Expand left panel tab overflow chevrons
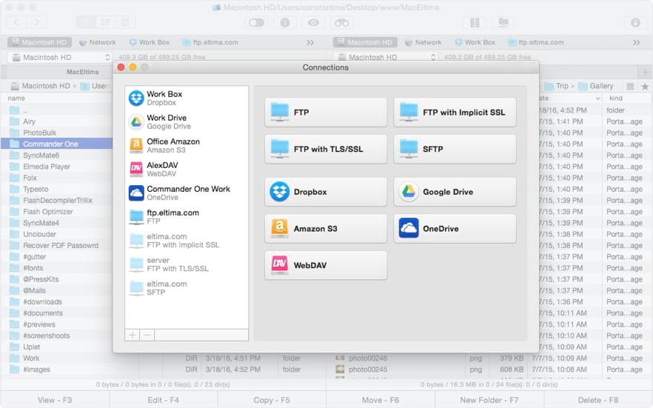 click(x=310, y=42)
